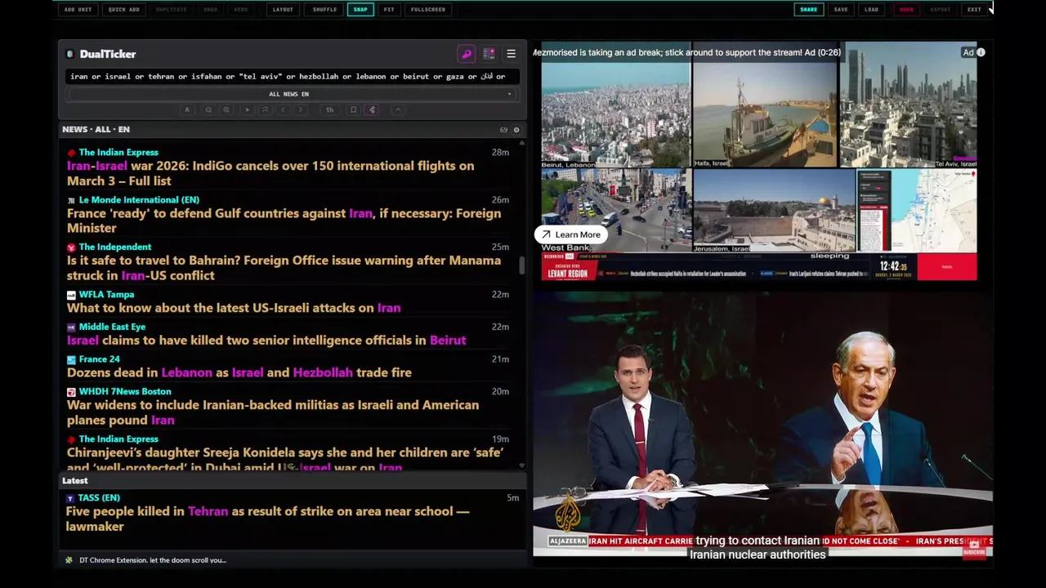1046x588 pixels.
Task: Open the panel layout icon beside the key
Action: [489, 54]
